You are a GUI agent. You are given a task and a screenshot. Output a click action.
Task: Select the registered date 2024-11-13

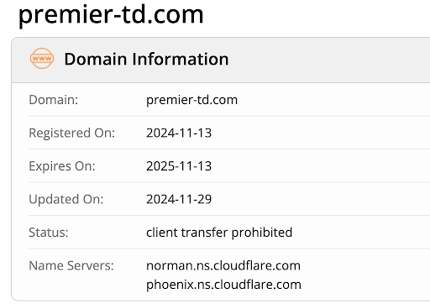click(179, 133)
